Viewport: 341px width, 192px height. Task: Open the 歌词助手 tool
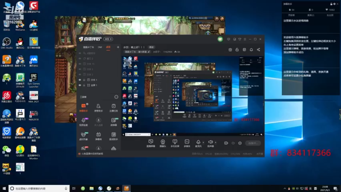[x=113, y=136]
